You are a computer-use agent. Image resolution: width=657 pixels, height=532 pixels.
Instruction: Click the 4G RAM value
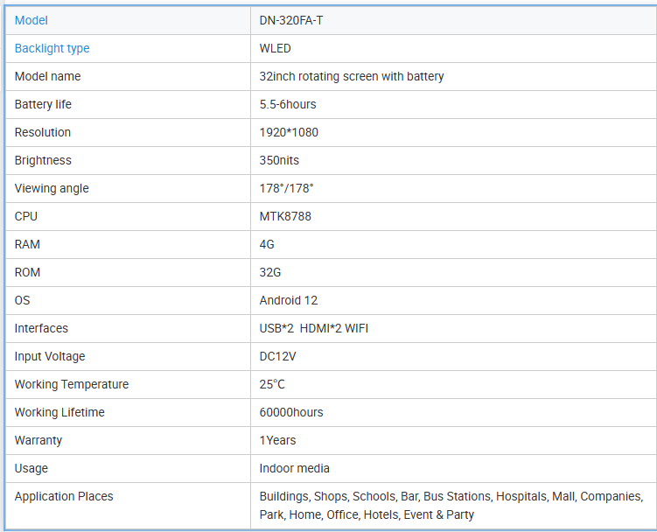(268, 244)
